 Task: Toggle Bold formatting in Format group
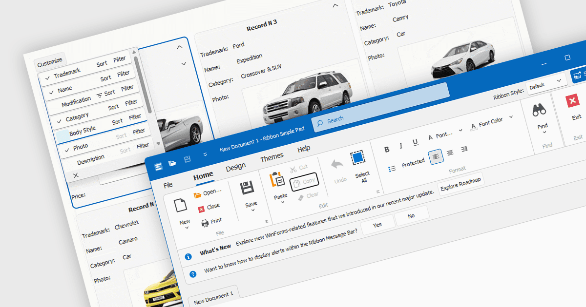pyautogui.click(x=387, y=149)
